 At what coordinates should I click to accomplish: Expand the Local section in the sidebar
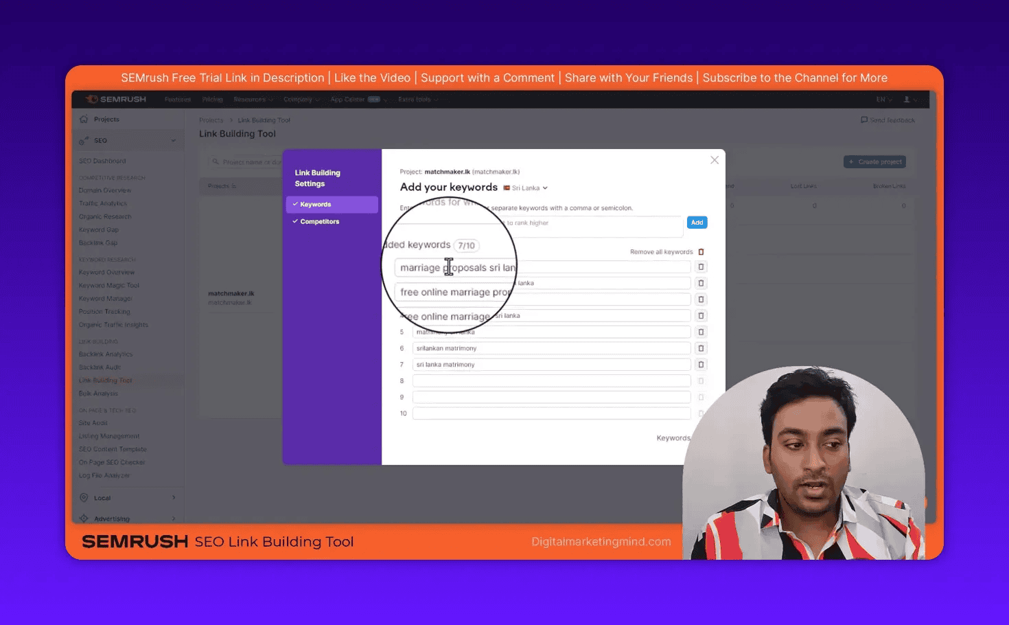[174, 497]
